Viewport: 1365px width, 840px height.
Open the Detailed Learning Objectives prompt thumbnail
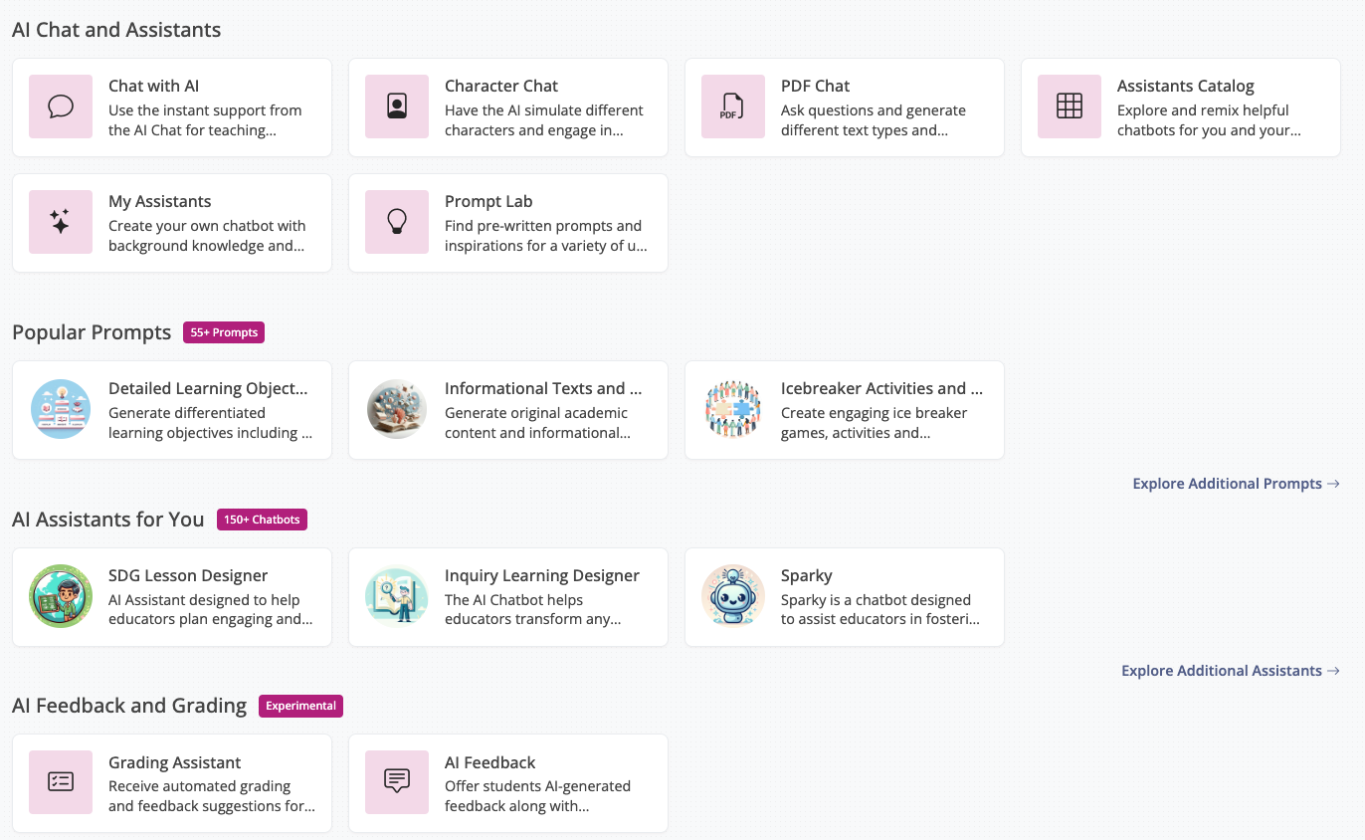(x=61, y=409)
